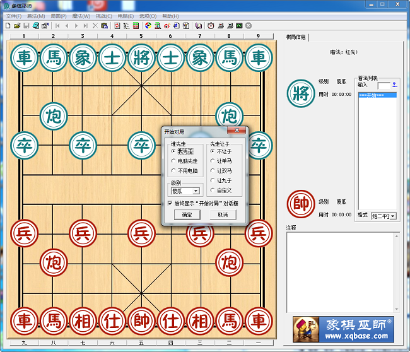Open the 帮助(H) menu
This screenshot has height=352, width=410.
pos(170,16)
